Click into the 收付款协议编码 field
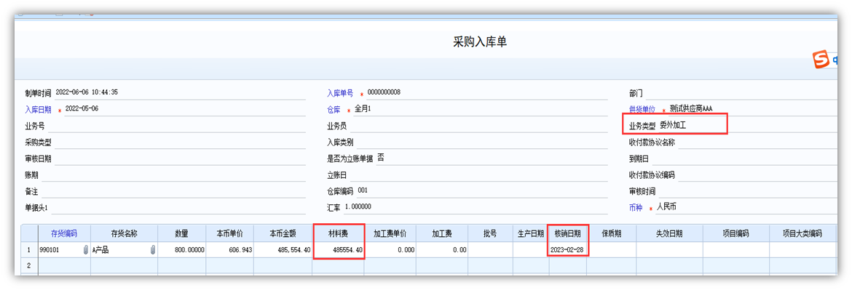The image size is (852, 290). pyautogui.click(x=757, y=175)
